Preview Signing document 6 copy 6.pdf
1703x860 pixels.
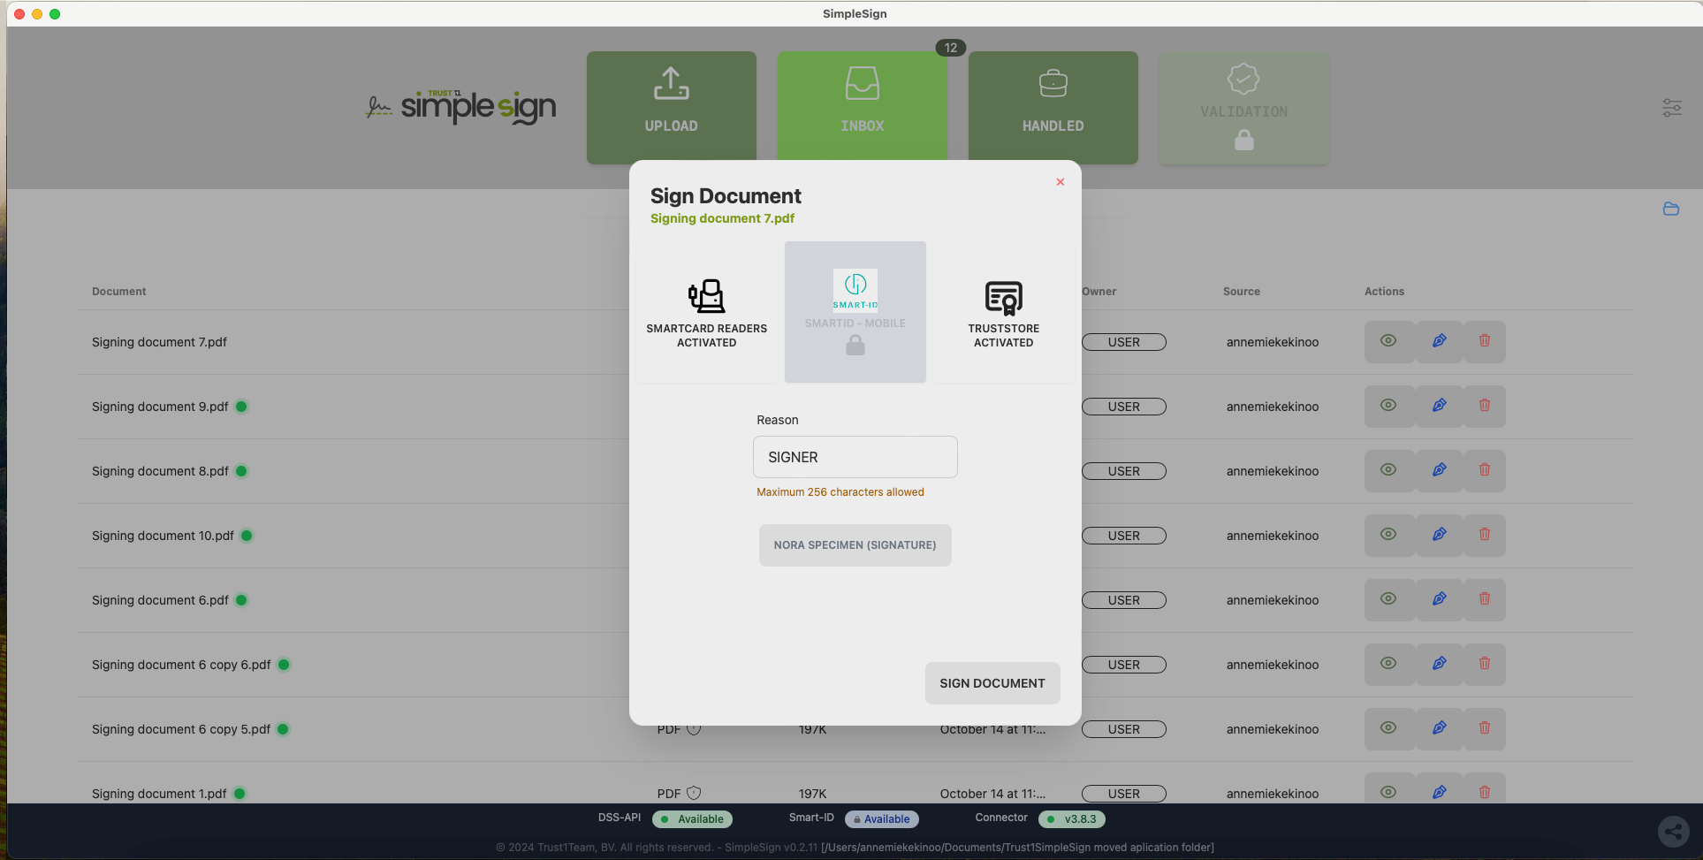1388,664
